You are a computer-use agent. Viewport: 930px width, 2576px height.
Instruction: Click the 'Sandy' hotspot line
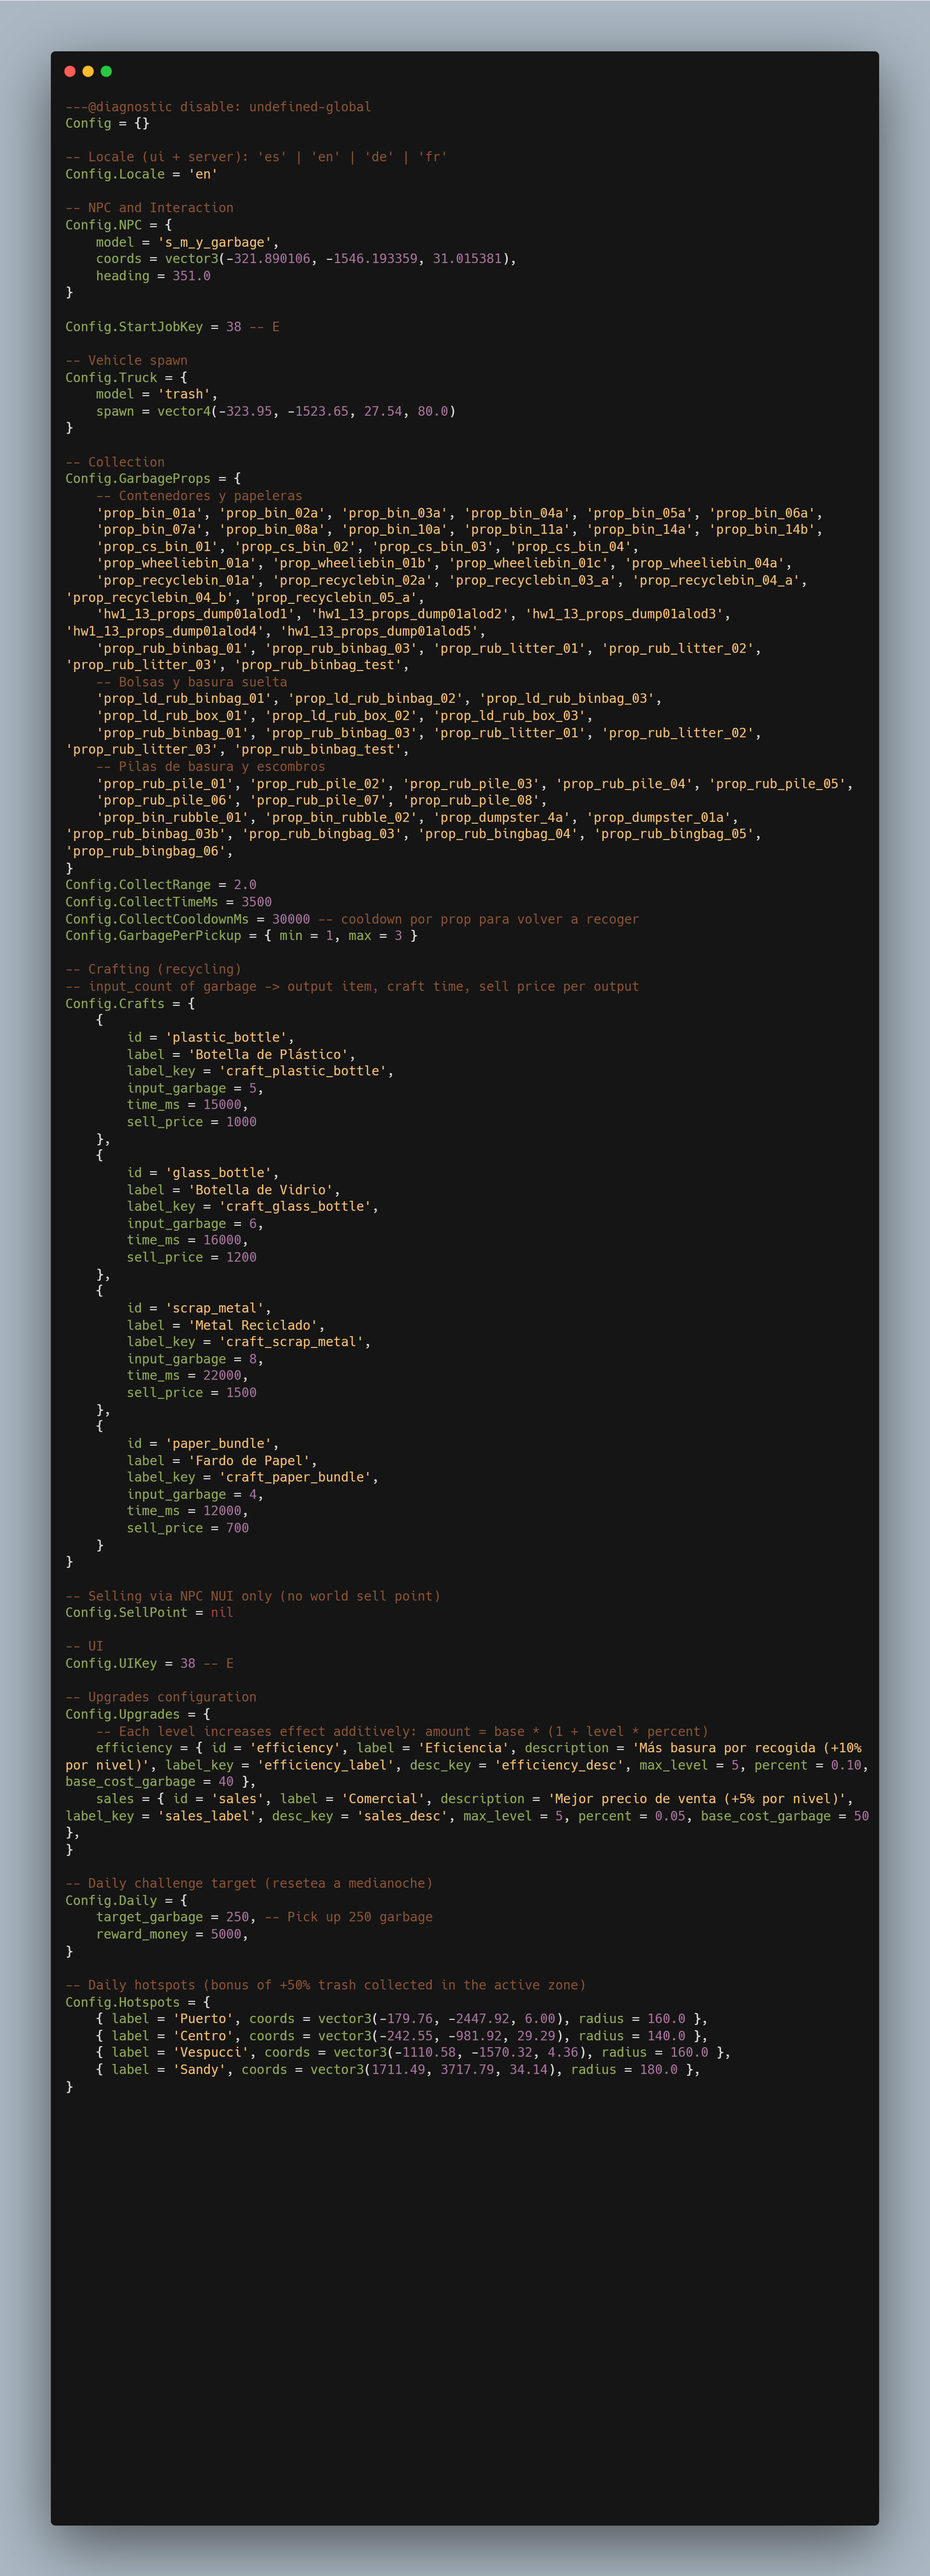pyautogui.click(x=398, y=2070)
